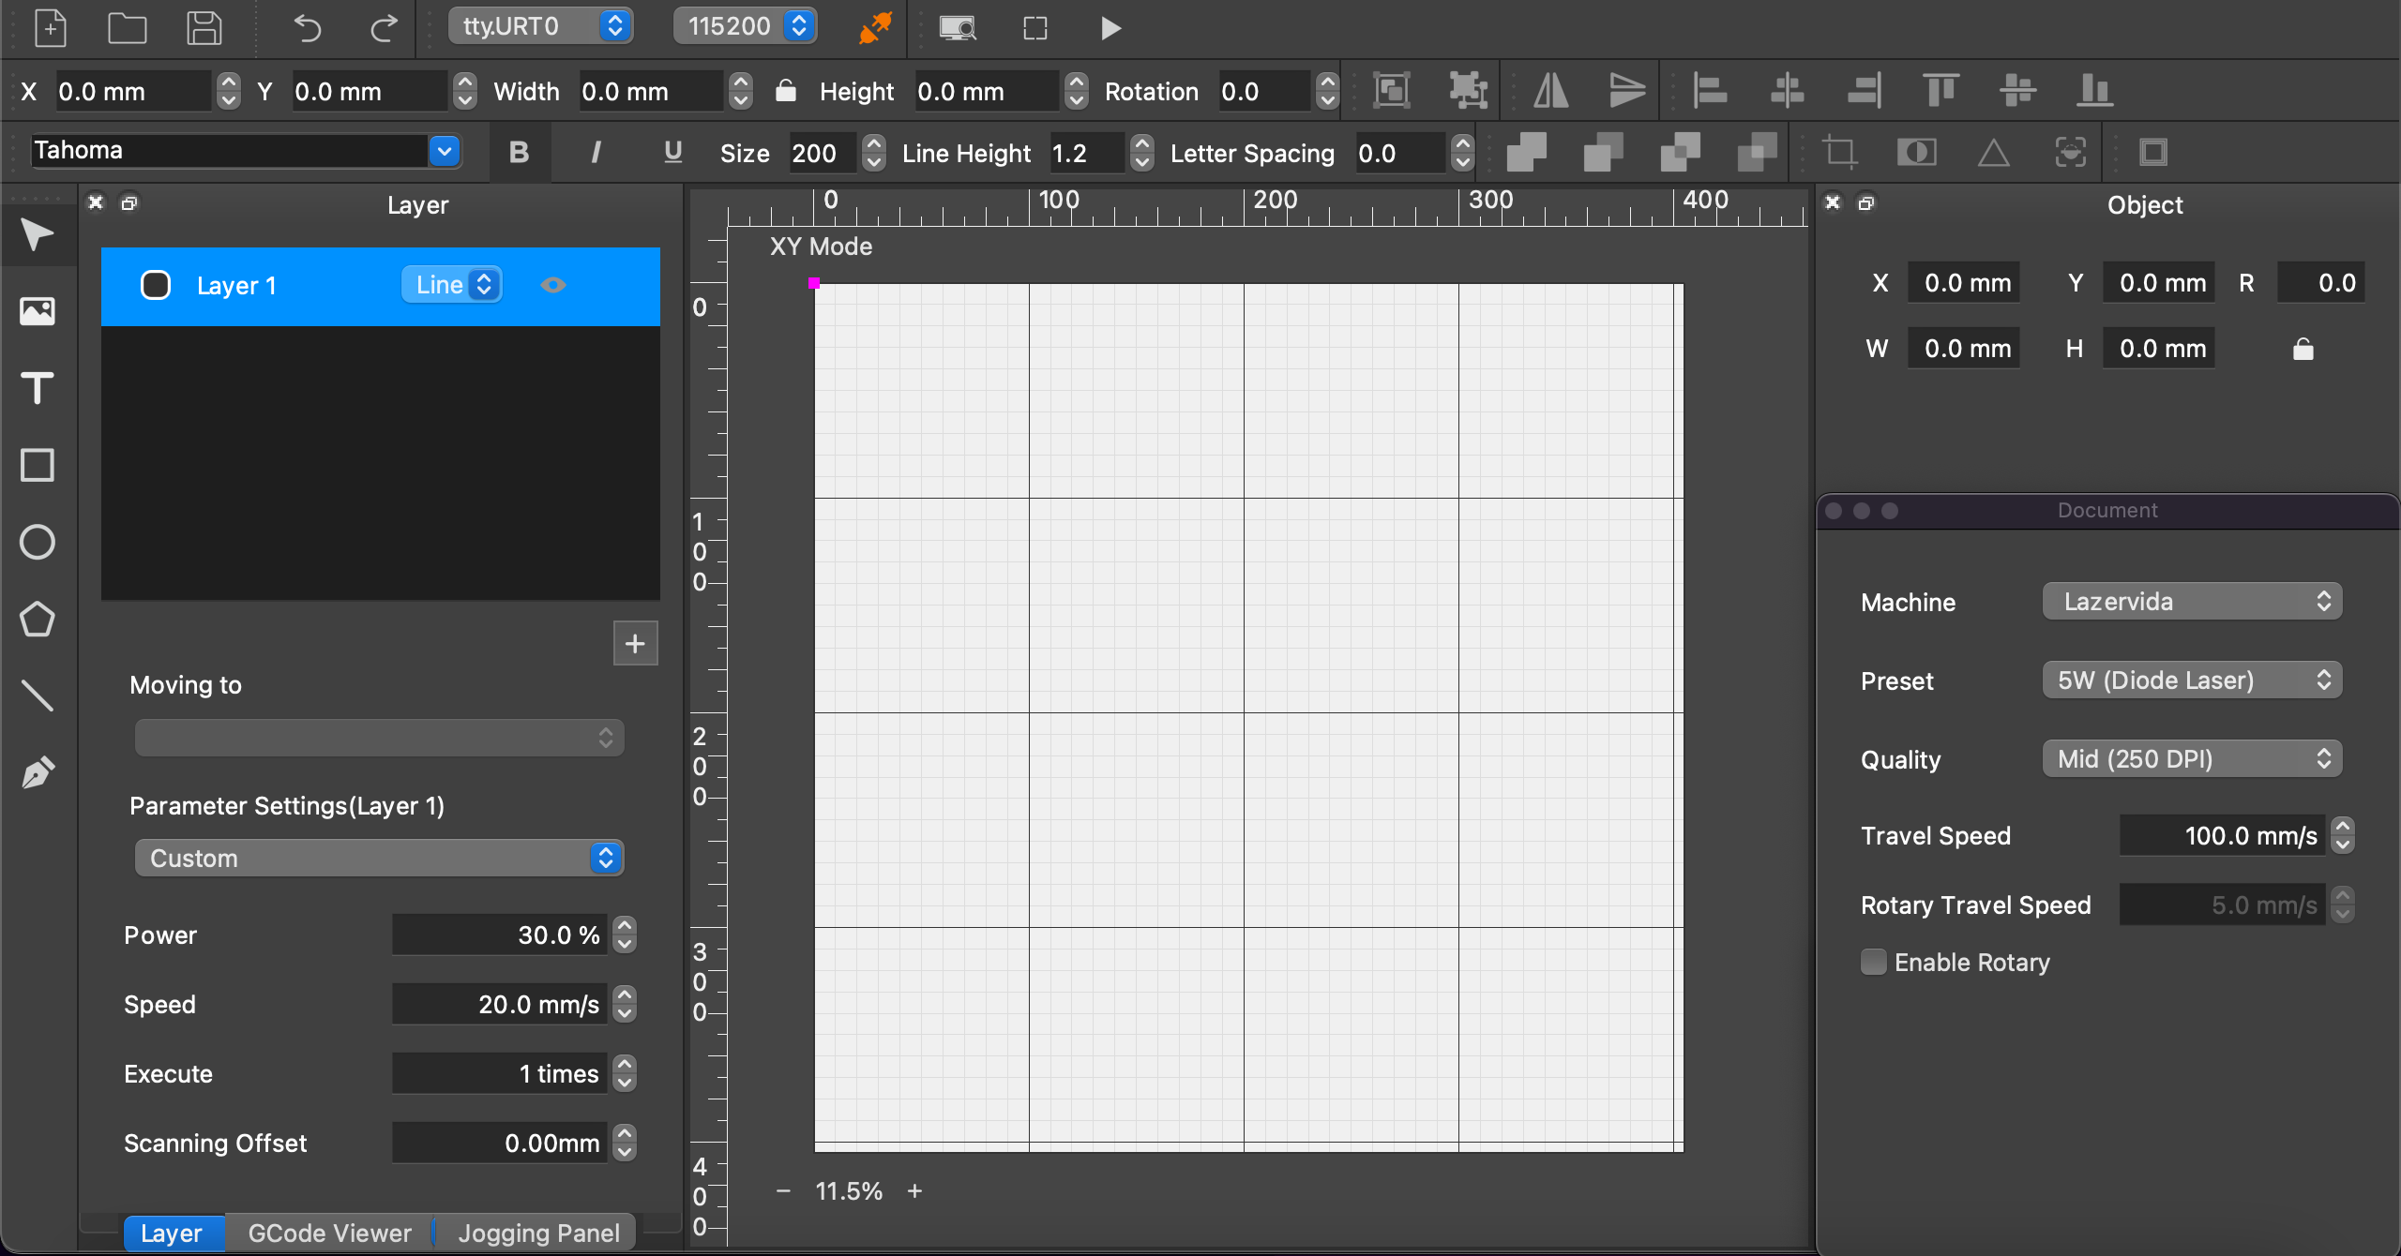Select the Ellipse tool
The image size is (2401, 1256).
[38, 542]
